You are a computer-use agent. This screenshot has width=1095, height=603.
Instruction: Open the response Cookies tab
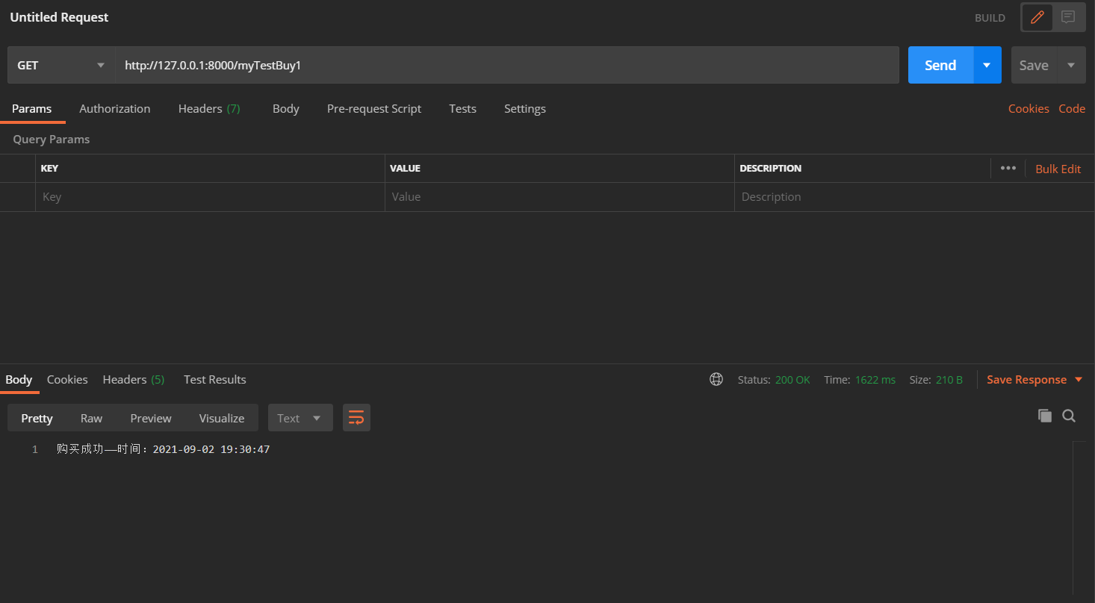[67, 379]
